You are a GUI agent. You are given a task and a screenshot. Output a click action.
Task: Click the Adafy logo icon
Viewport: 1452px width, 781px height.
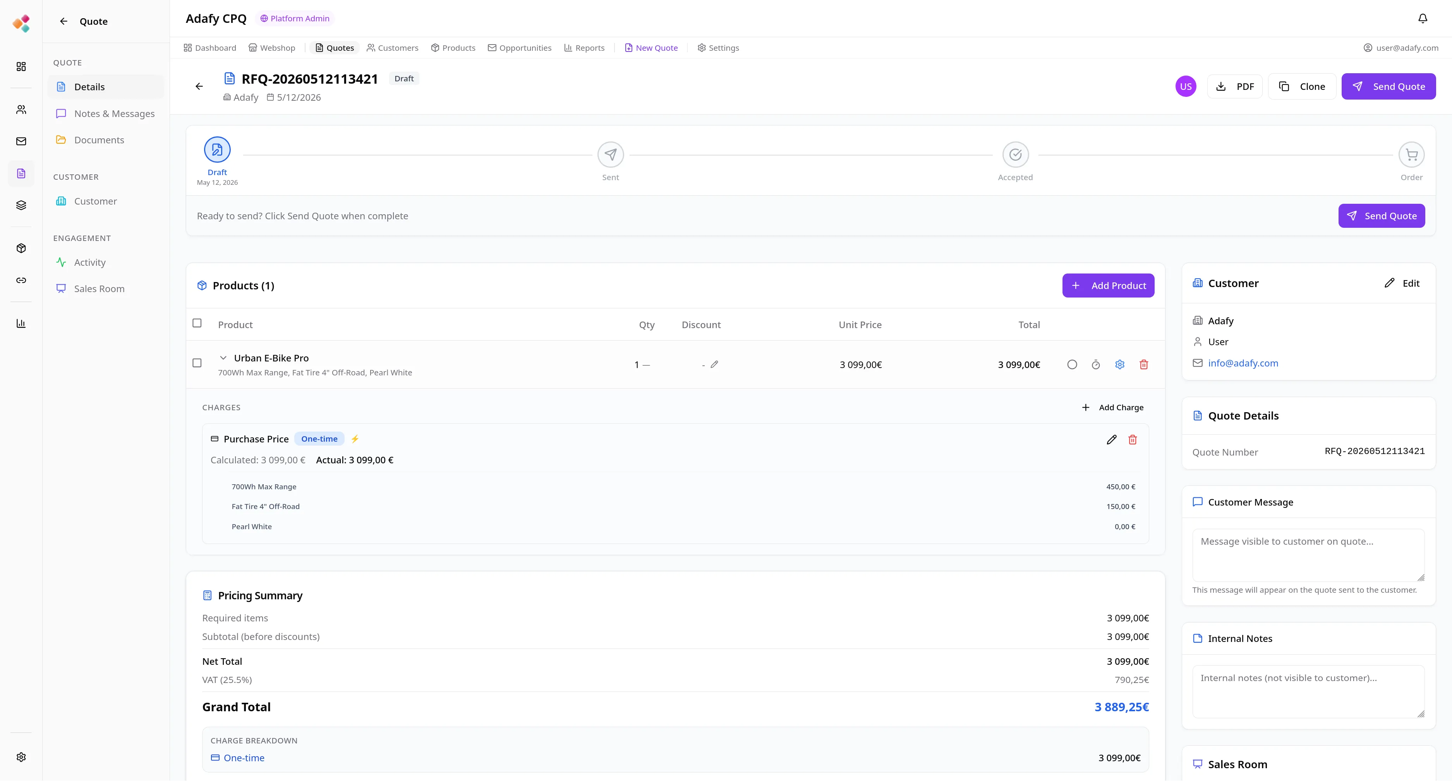(21, 23)
